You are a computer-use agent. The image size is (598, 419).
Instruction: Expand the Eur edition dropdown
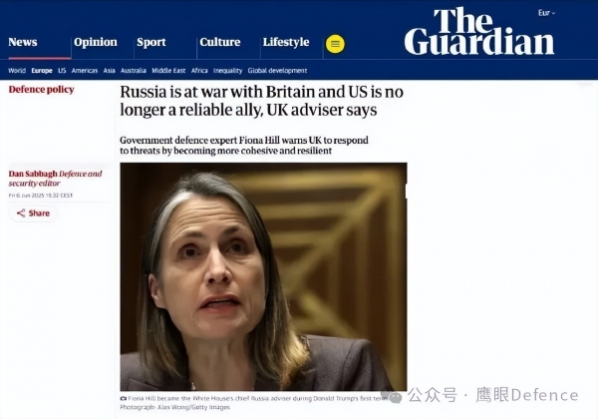tap(546, 13)
